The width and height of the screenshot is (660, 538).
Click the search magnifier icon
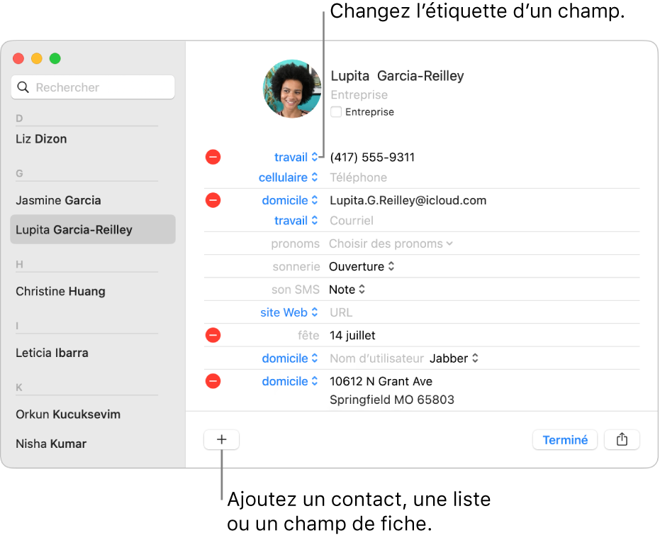tap(23, 87)
